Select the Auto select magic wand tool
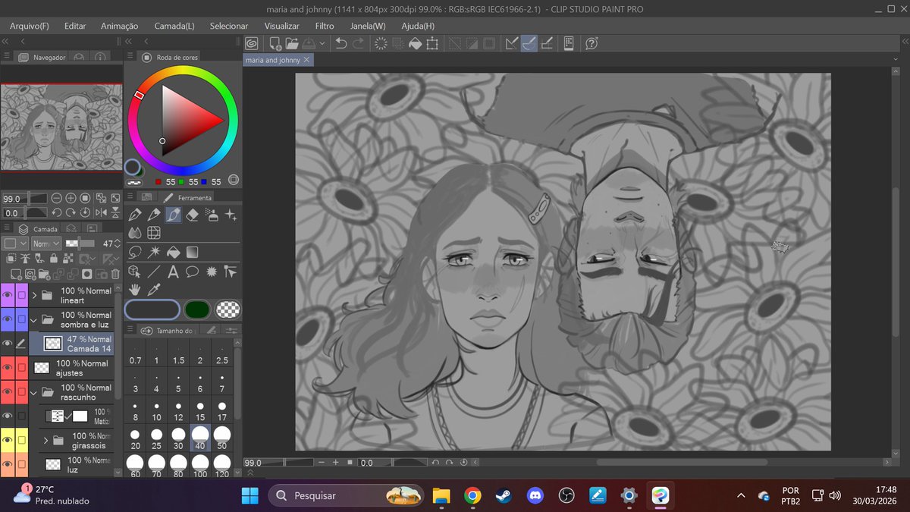The width and height of the screenshot is (910, 512). pyautogui.click(x=154, y=252)
